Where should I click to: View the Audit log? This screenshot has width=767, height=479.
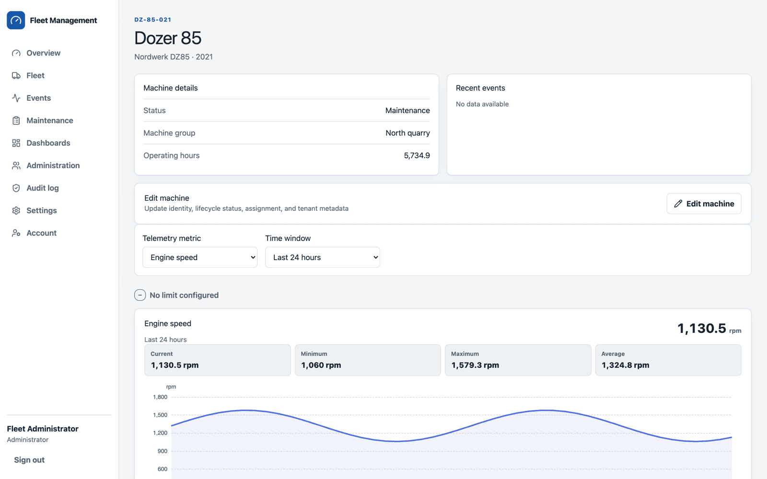click(59, 188)
